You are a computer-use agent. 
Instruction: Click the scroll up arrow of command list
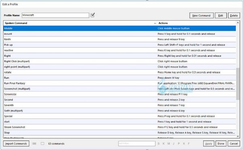coord(238,23)
